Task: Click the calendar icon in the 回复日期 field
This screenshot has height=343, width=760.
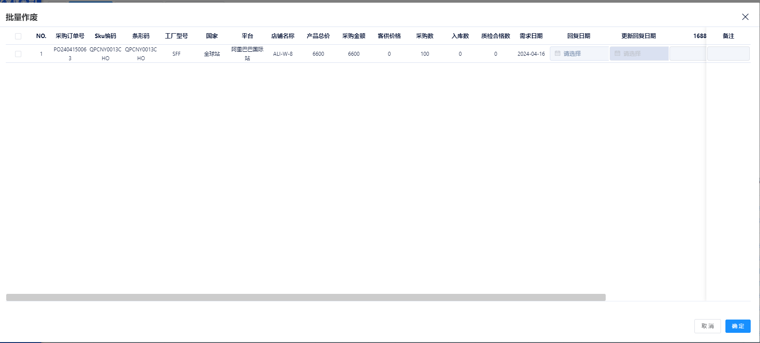Action: coord(557,54)
